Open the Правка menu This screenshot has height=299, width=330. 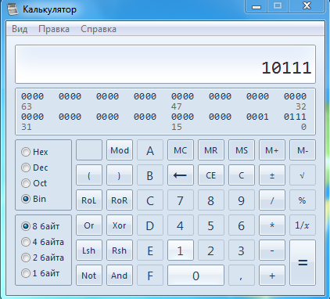click(x=54, y=29)
